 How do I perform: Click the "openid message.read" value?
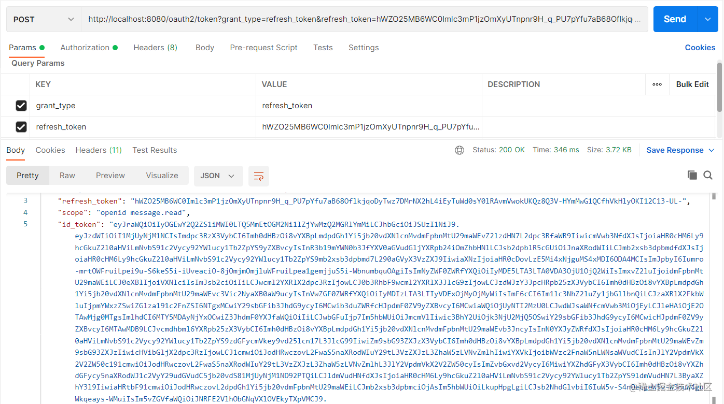click(142, 213)
